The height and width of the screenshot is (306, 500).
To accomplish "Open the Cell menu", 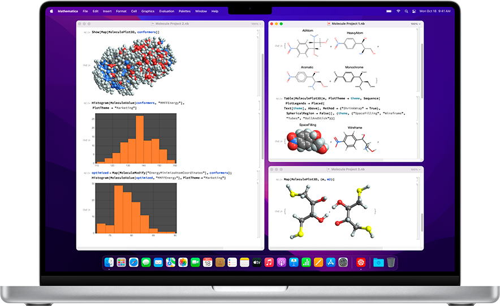I will point(134,11).
